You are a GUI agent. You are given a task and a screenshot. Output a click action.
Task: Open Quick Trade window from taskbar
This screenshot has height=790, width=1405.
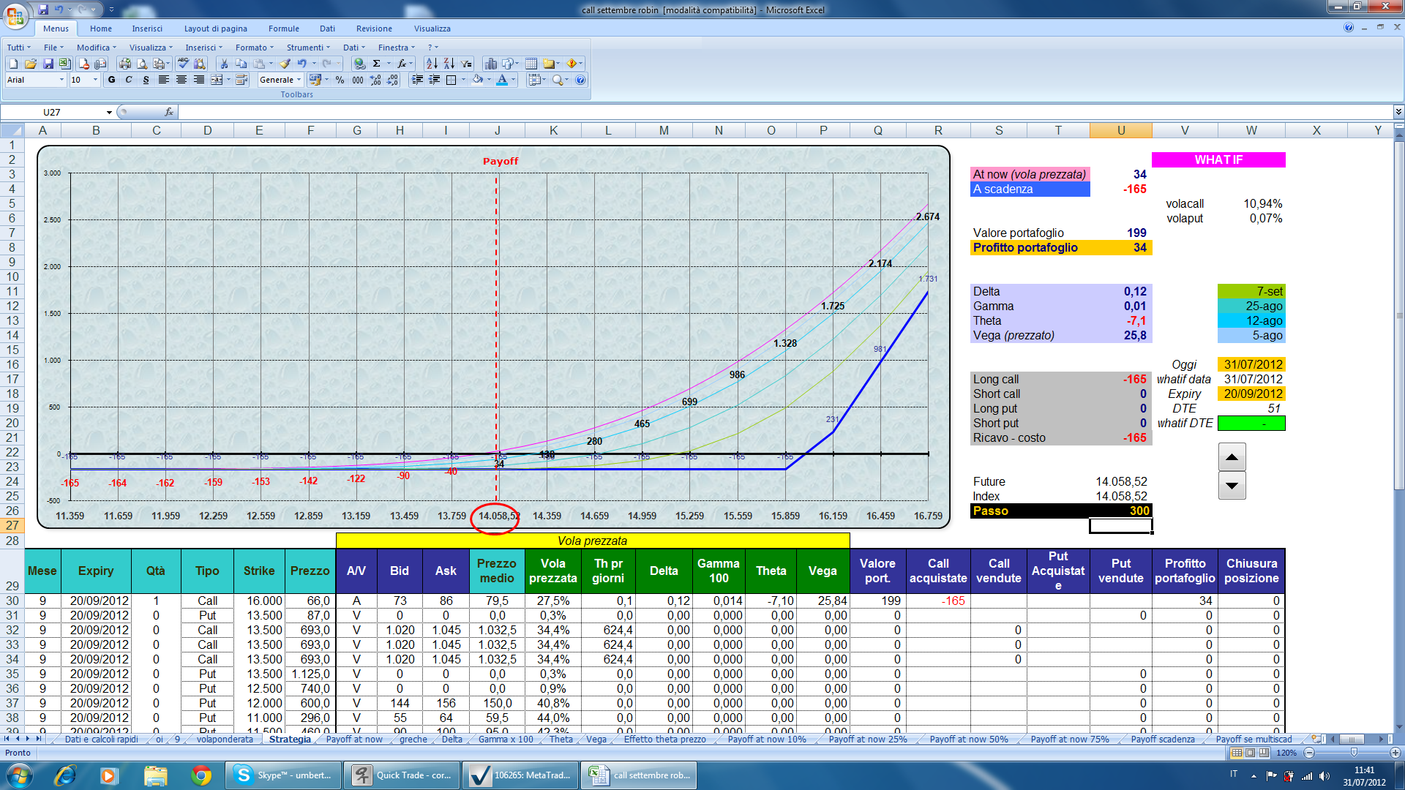click(x=402, y=775)
